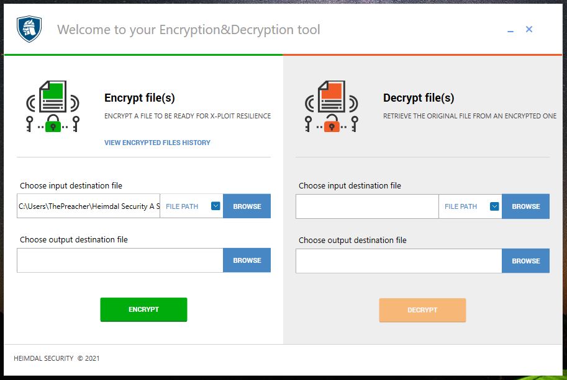567x380 pixels.
Task: Expand the encrypt FILE PATH dropdown
Action: pos(192,206)
